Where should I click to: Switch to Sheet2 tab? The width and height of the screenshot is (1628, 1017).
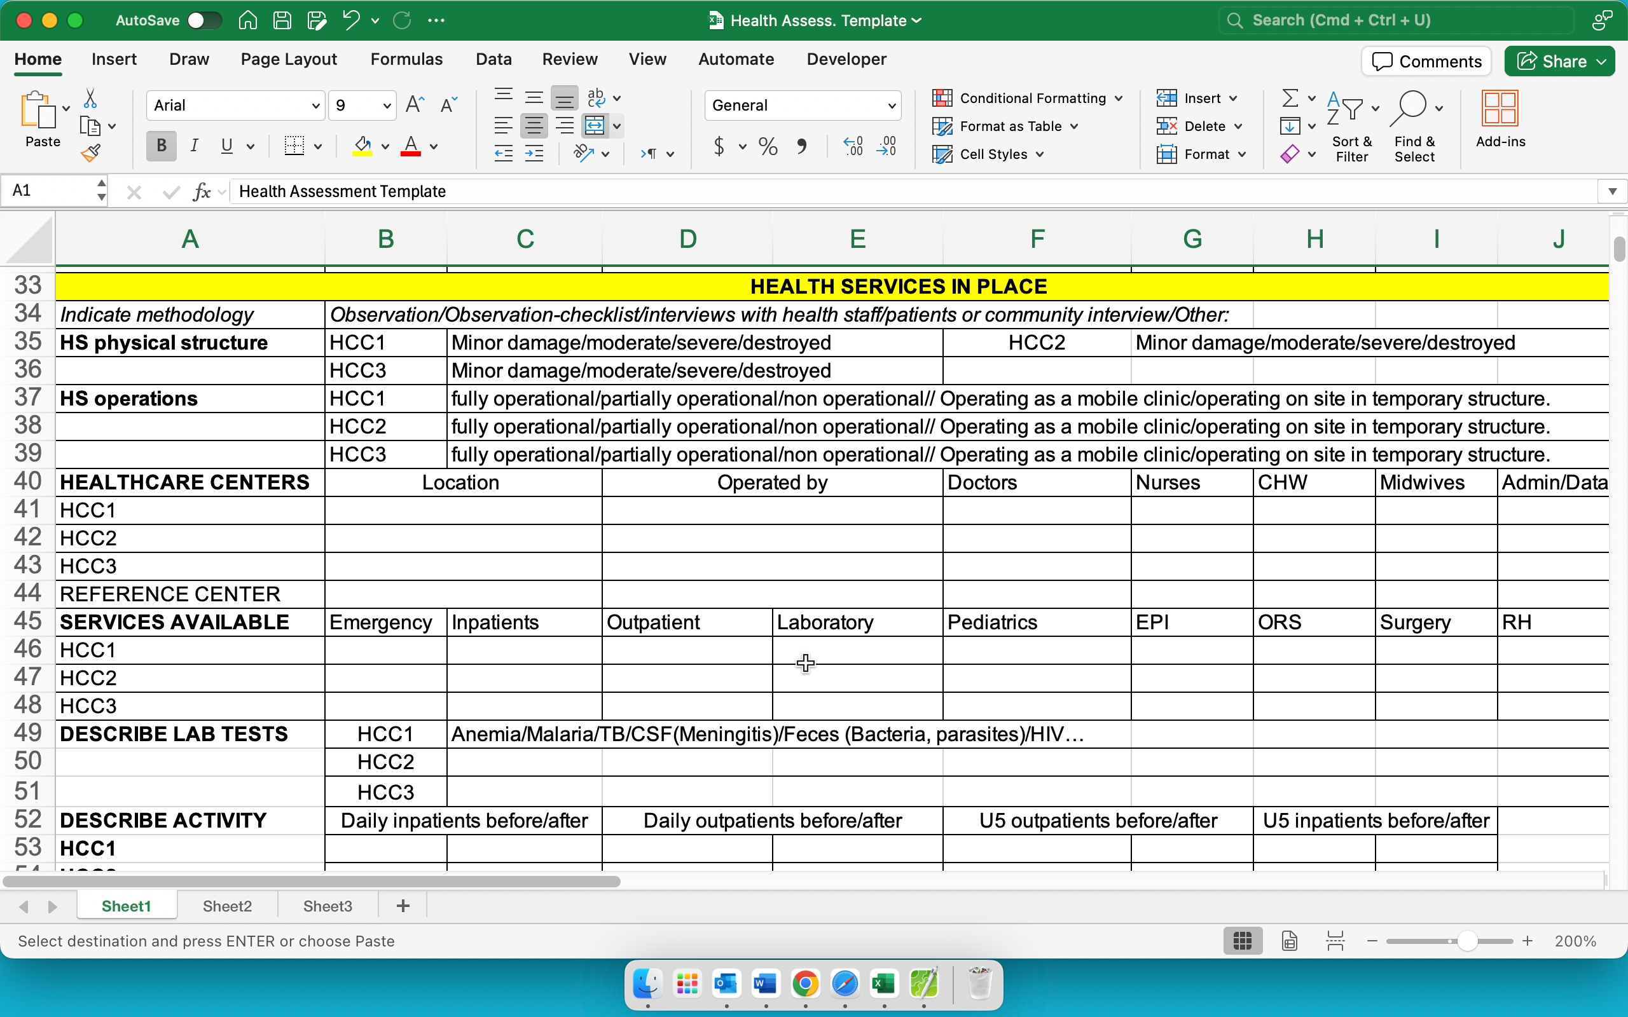[x=228, y=906]
